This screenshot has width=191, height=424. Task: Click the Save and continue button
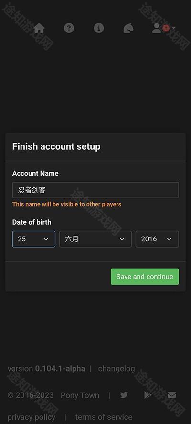pos(145,277)
